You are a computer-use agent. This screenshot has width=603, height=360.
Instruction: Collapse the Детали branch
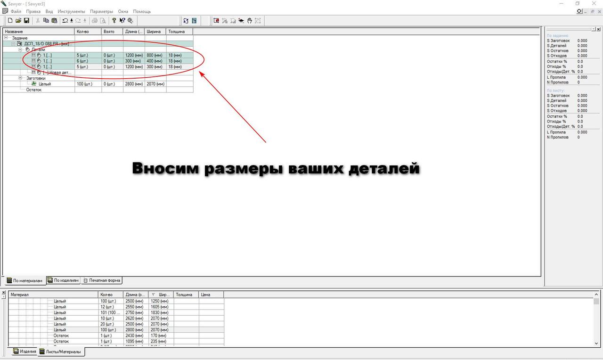(21, 49)
